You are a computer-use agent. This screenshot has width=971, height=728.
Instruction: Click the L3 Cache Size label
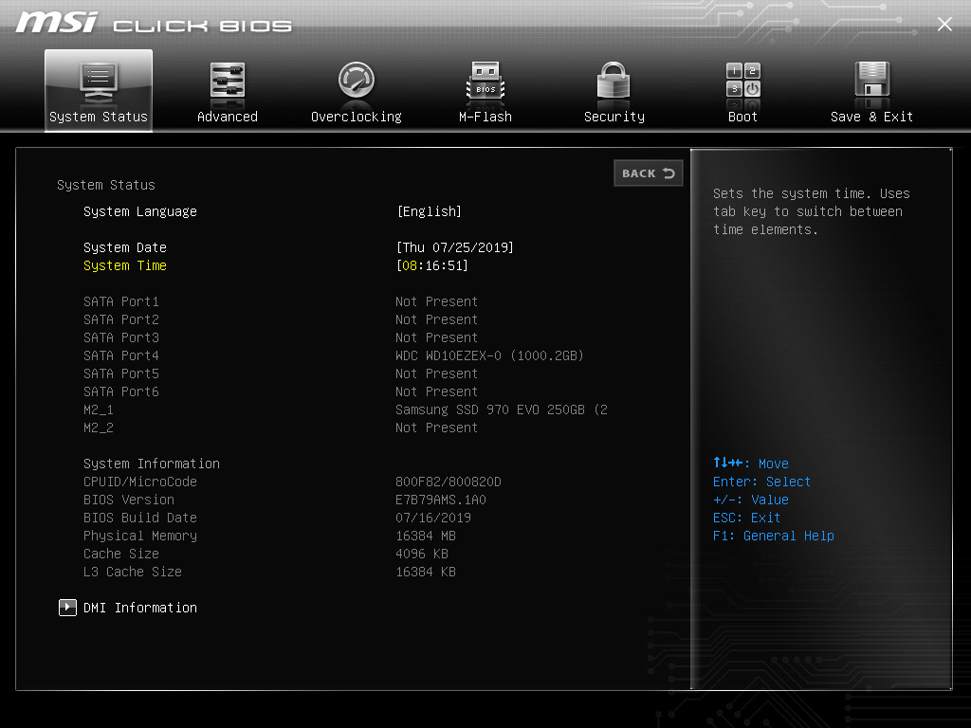tap(133, 572)
